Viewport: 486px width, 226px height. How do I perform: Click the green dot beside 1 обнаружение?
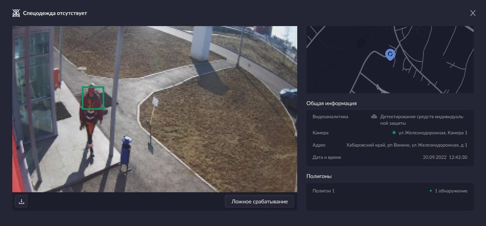431,191
